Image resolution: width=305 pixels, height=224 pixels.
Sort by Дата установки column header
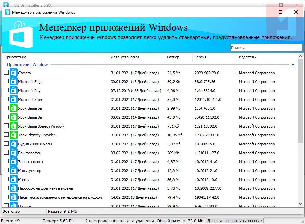[137, 57]
